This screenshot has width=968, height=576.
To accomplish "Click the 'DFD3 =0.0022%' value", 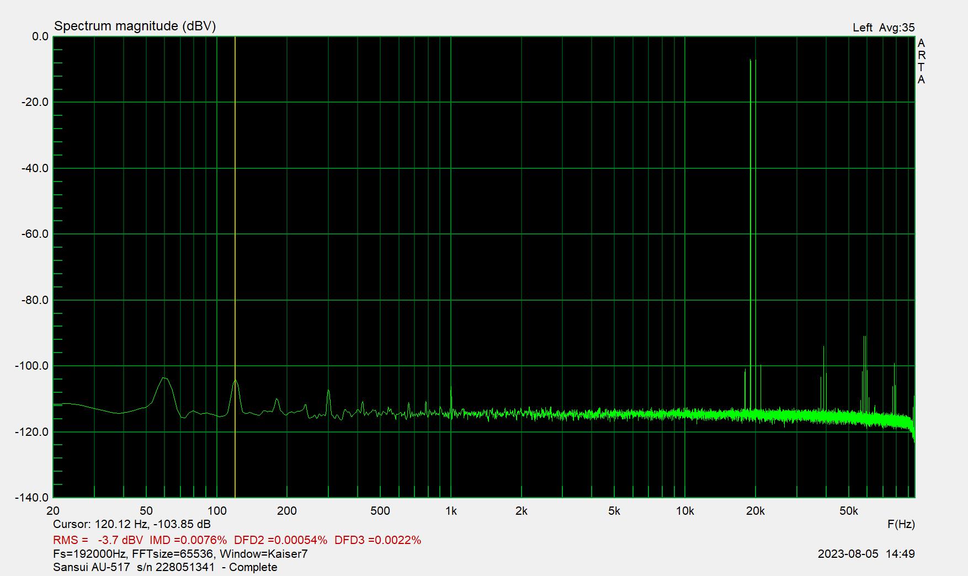I will pos(378,540).
